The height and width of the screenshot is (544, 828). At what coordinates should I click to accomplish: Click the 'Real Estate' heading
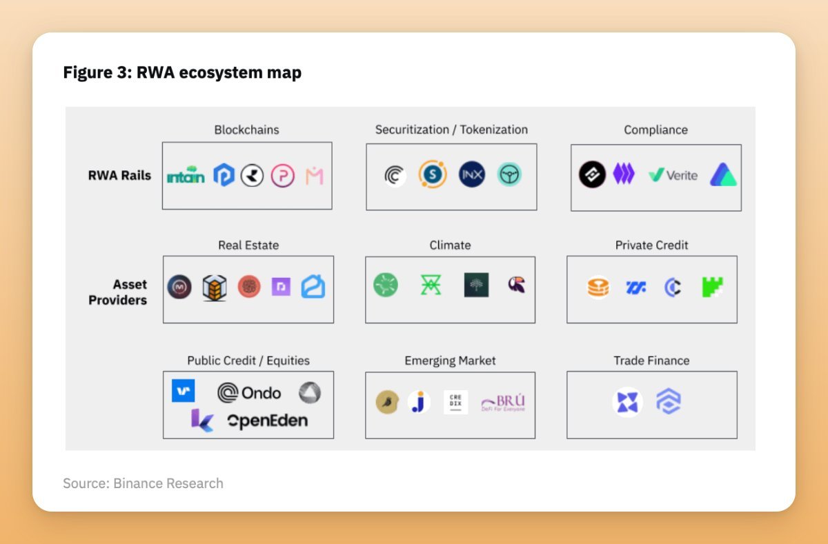coord(248,245)
